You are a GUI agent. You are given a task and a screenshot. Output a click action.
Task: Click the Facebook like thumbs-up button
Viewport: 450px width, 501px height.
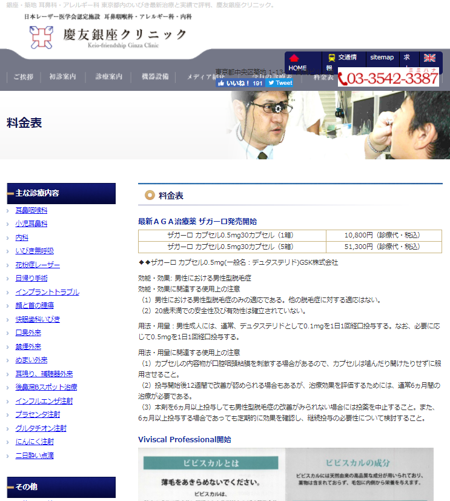pyautogui.click(x=240, y=83)
